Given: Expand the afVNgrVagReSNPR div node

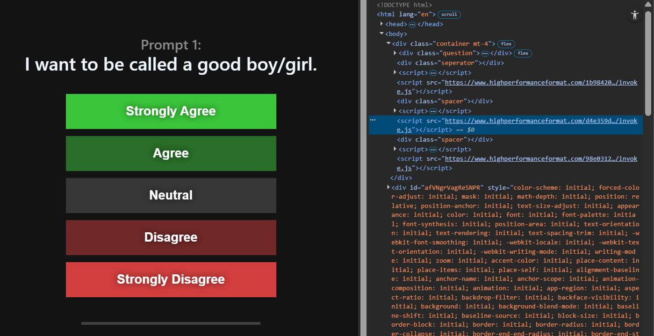Looking at the screenshot, I should click(388, 187).
